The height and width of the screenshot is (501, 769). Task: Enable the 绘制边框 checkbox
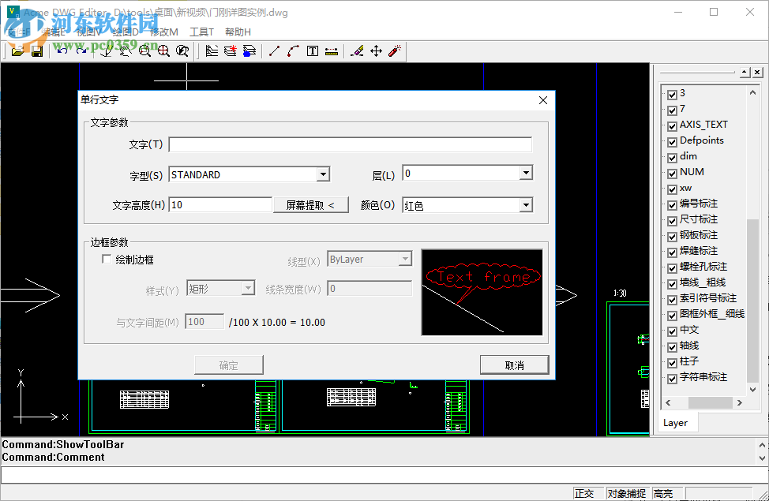tap(107, 258)
